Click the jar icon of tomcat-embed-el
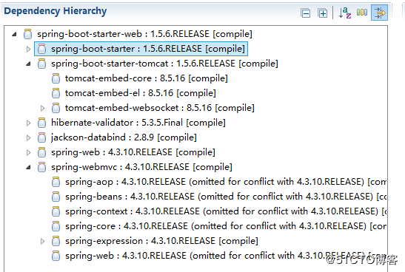Viewport: 405px width, 272px height. click(56, 93)
